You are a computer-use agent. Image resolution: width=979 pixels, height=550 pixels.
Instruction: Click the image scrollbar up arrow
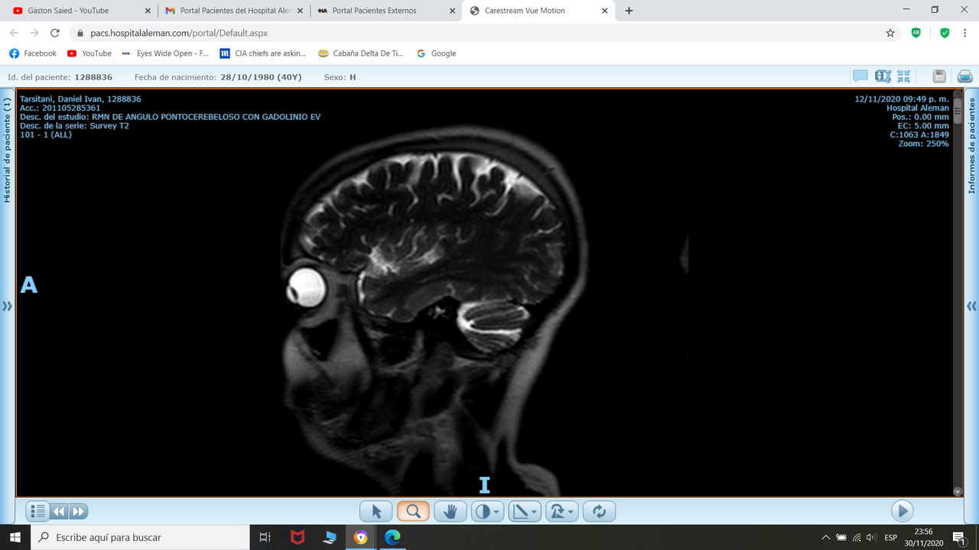957,95
